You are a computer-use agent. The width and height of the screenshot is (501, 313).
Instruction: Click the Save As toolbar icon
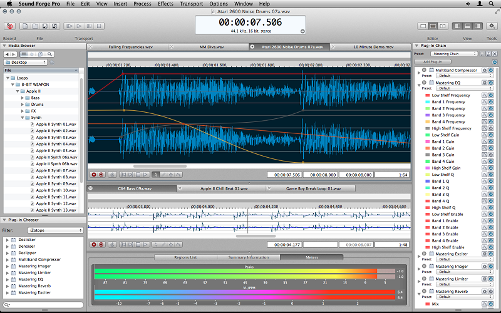pyautogui.click(x=54, y=26)
